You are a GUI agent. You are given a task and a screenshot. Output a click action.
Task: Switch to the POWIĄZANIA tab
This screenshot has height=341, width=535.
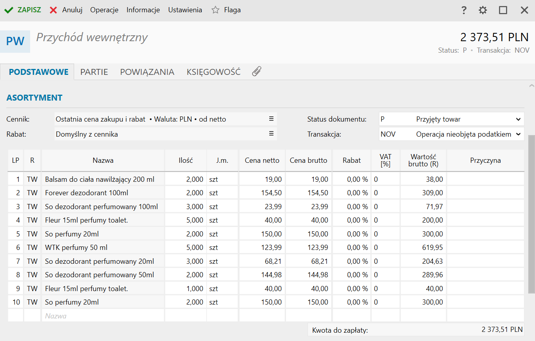147,72
